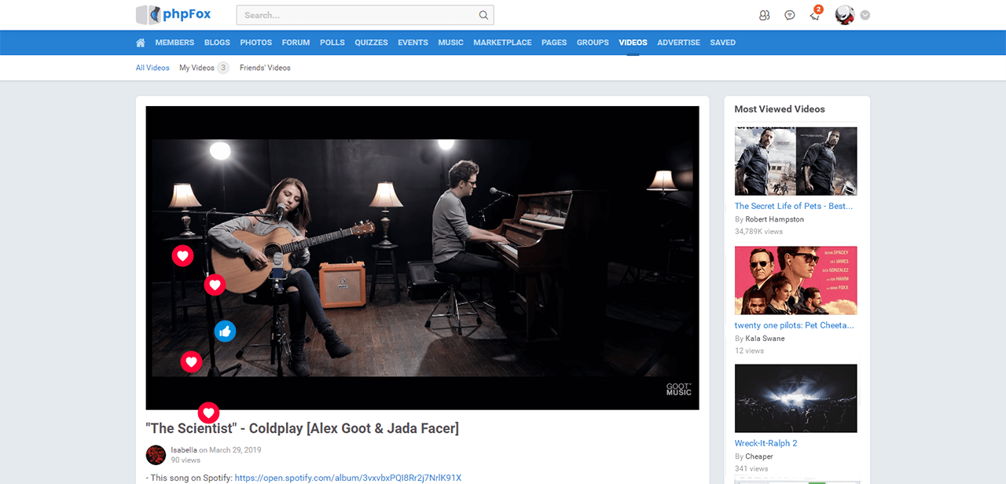The image size is (1006, 484).
Task: Click the phpFox logo
Action: (x=174, y=15)
